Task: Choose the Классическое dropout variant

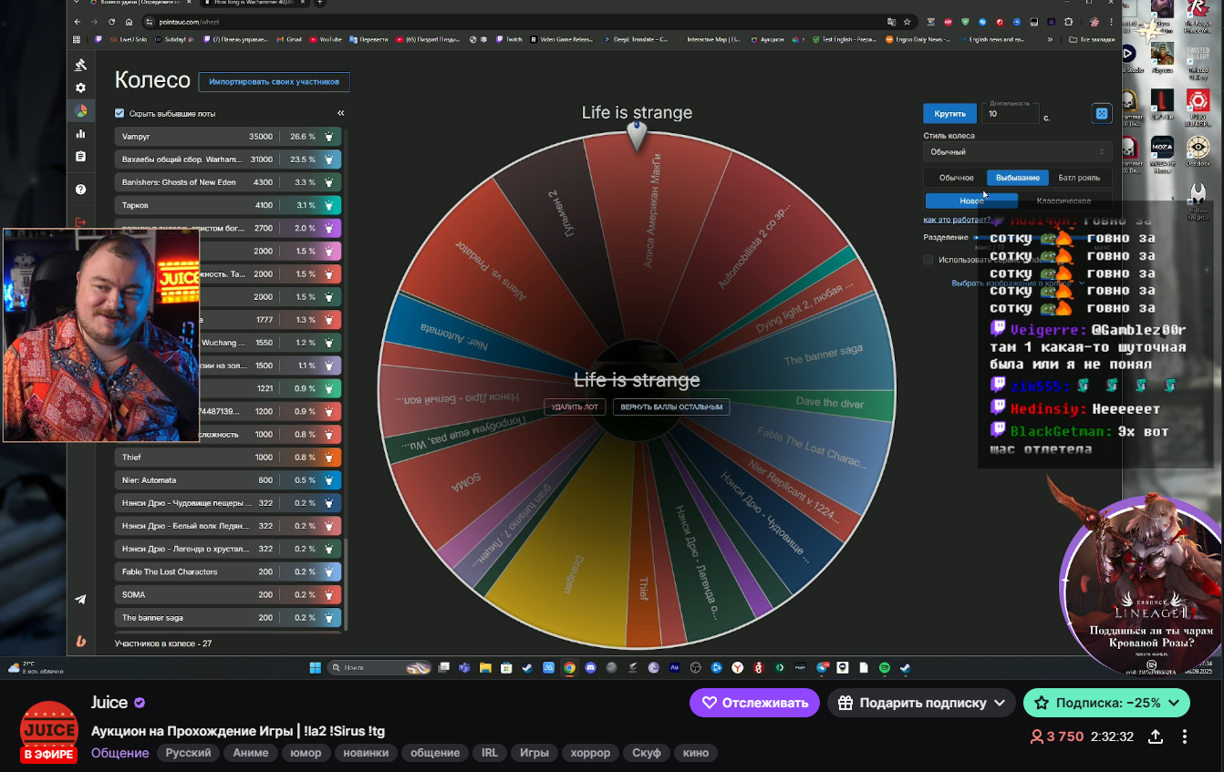Action: coord(1063,201)
